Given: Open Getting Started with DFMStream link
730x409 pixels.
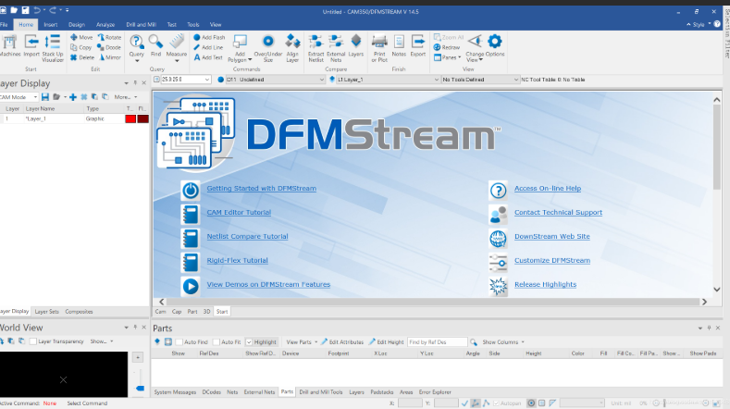Looking at the screenshot, I should (x=261, y=188).
